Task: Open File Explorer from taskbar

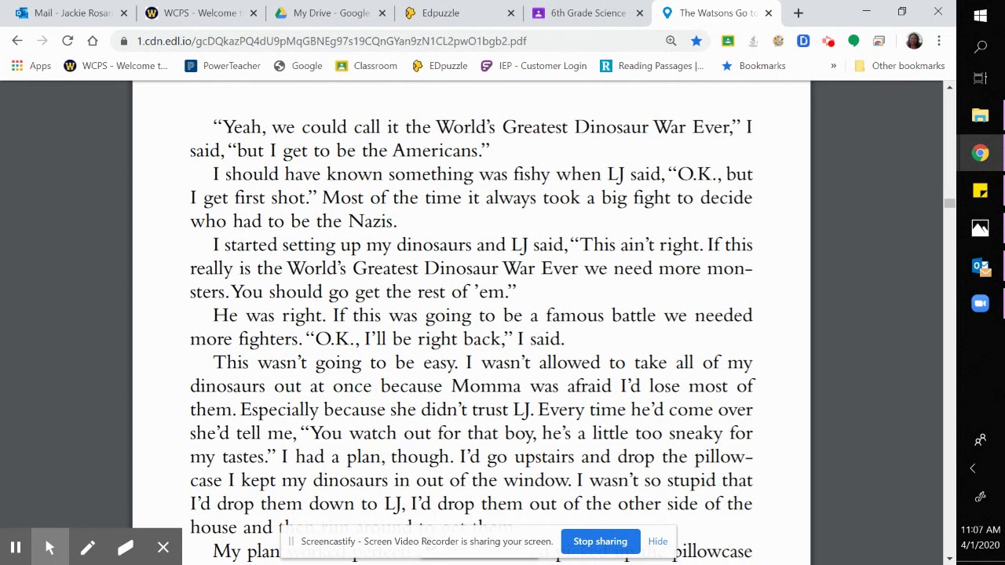Action: [x=981, y=116]
